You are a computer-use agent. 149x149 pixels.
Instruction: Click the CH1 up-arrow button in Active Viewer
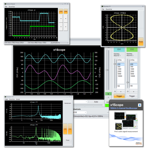pos(61,18)
